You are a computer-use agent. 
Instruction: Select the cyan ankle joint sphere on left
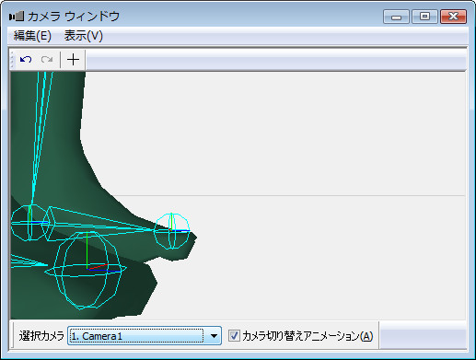point(29,223)
